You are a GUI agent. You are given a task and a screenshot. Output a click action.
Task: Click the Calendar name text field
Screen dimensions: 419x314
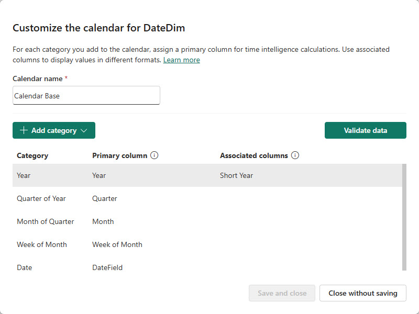click(86, 95)
